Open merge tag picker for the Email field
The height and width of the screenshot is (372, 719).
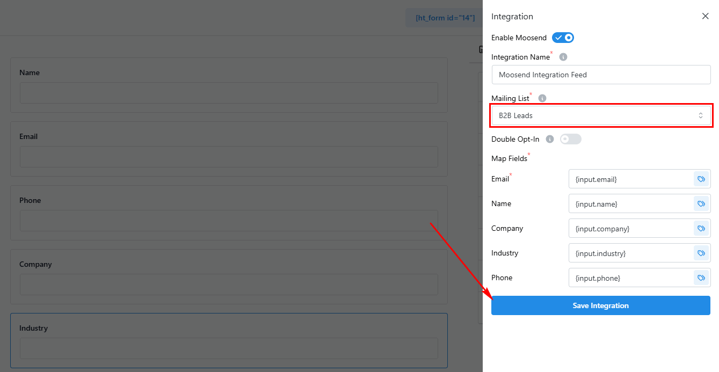coord(701,179)
